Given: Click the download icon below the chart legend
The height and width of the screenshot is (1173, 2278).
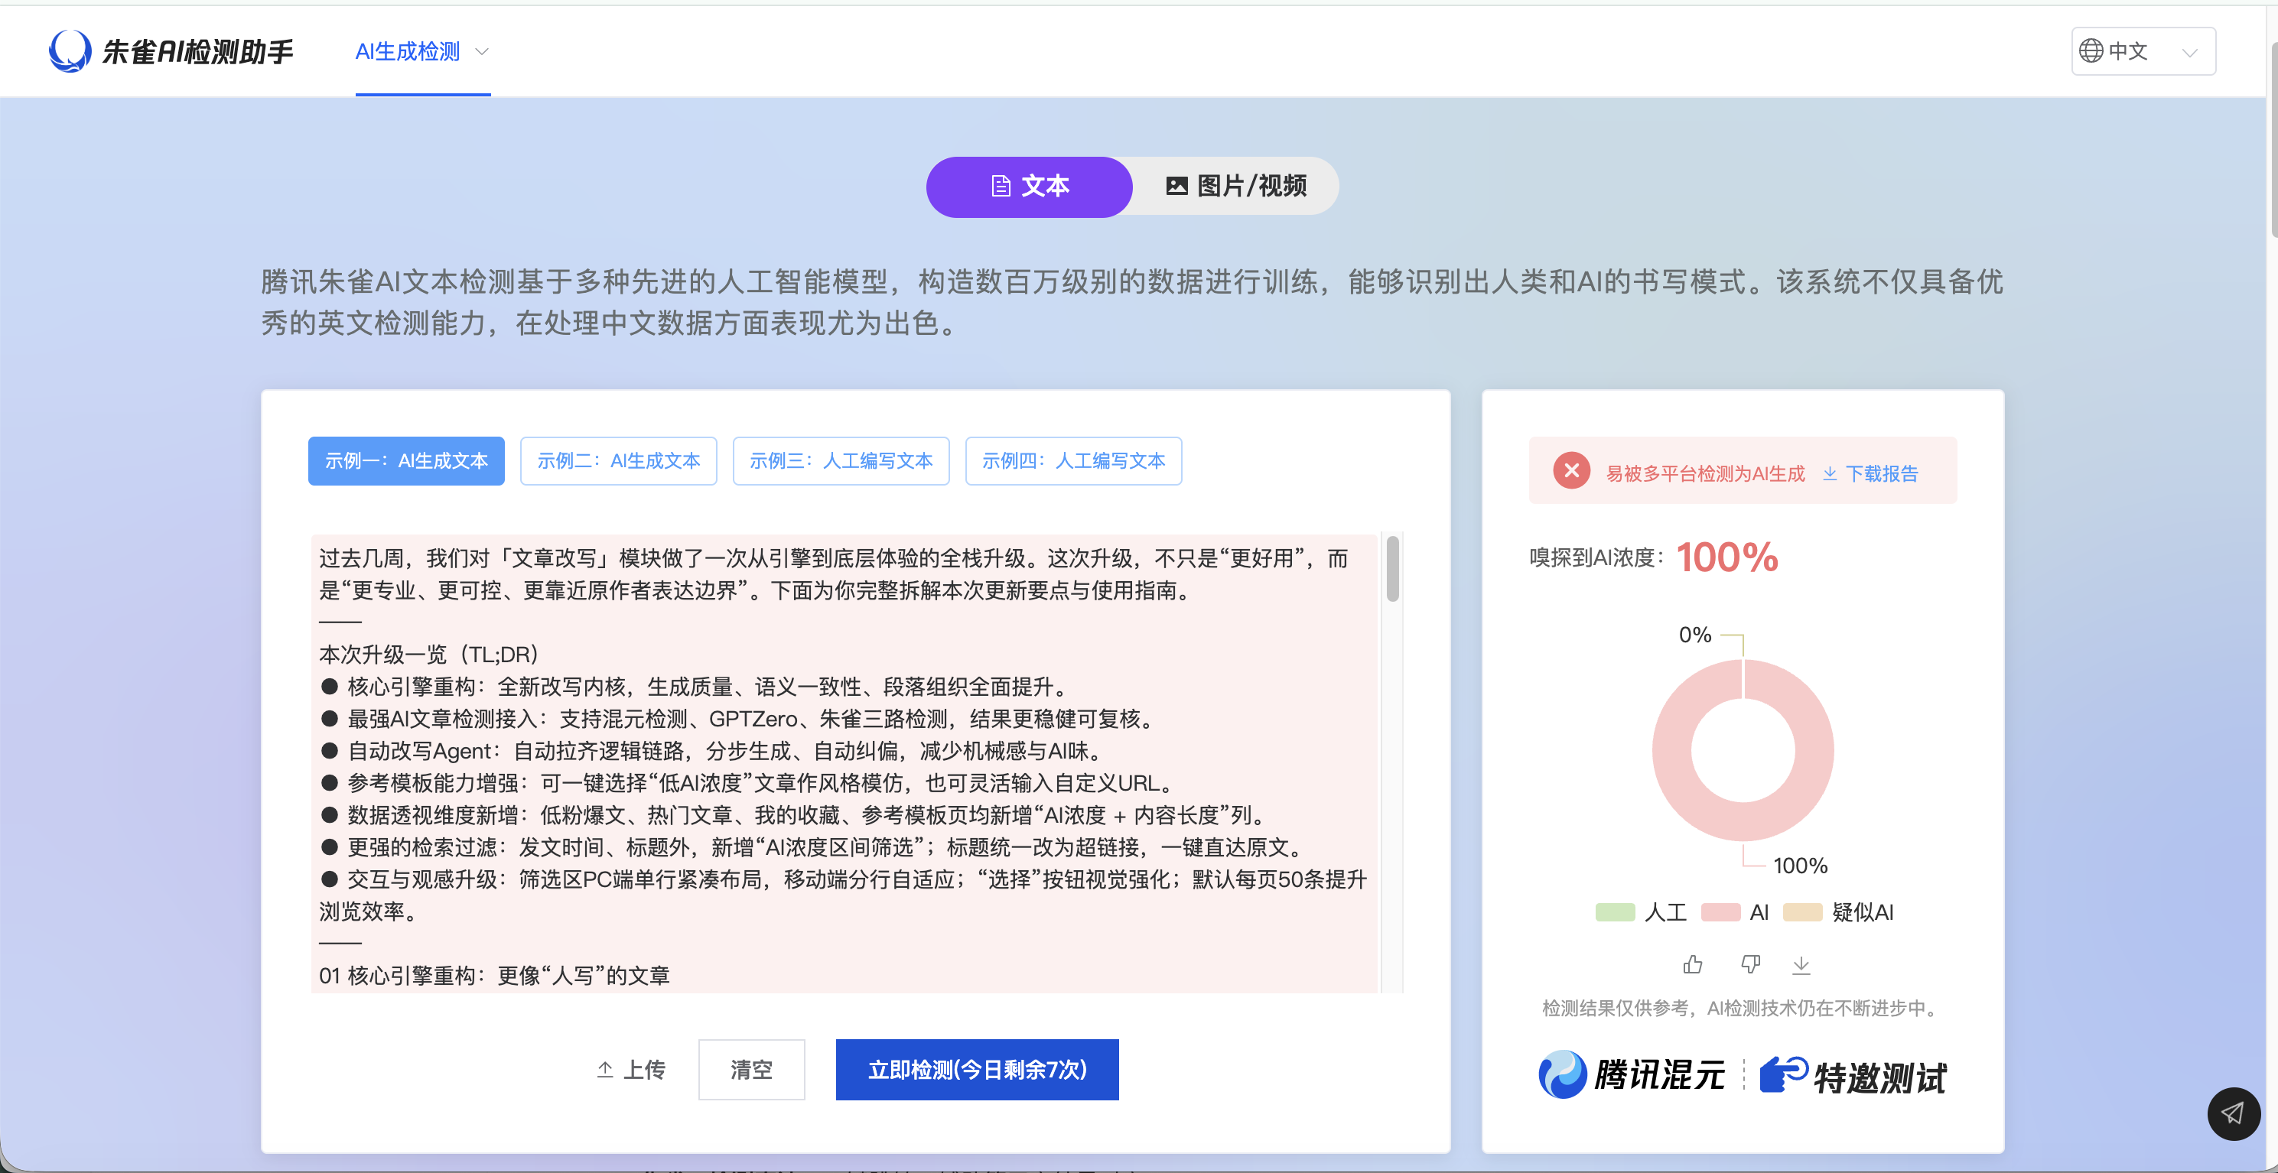Looking at the screenshot, I should [1801, 964].
